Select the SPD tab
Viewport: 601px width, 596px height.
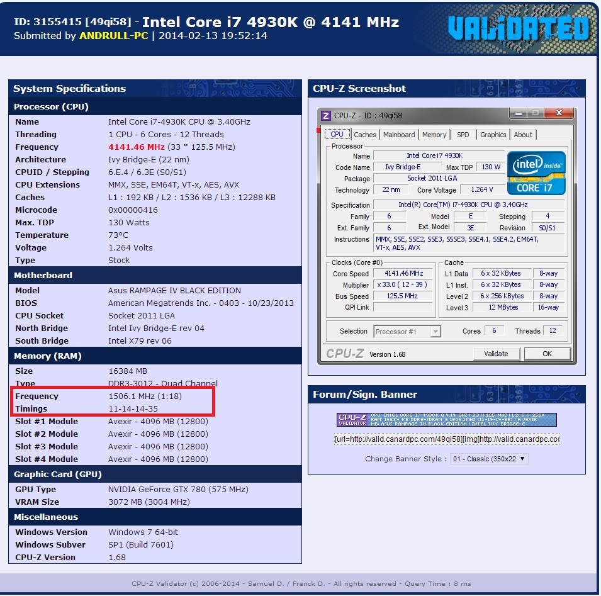(463, 135)
